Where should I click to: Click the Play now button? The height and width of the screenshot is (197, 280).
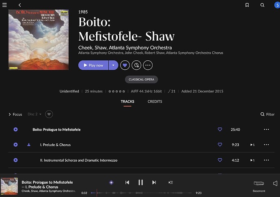pos(93,65)
